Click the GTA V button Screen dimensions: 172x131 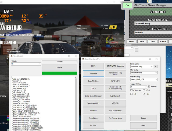click(x=93, y=88)
